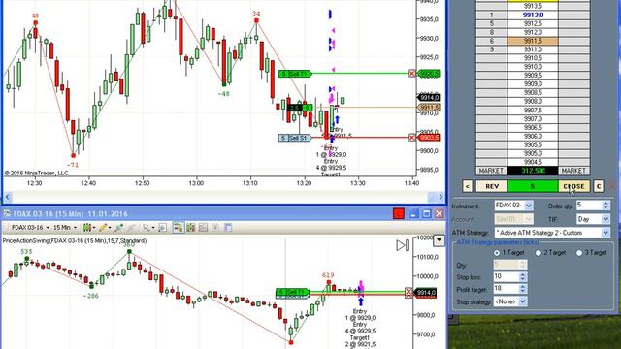Open the cursor pointer tool icon

(147, 228)
